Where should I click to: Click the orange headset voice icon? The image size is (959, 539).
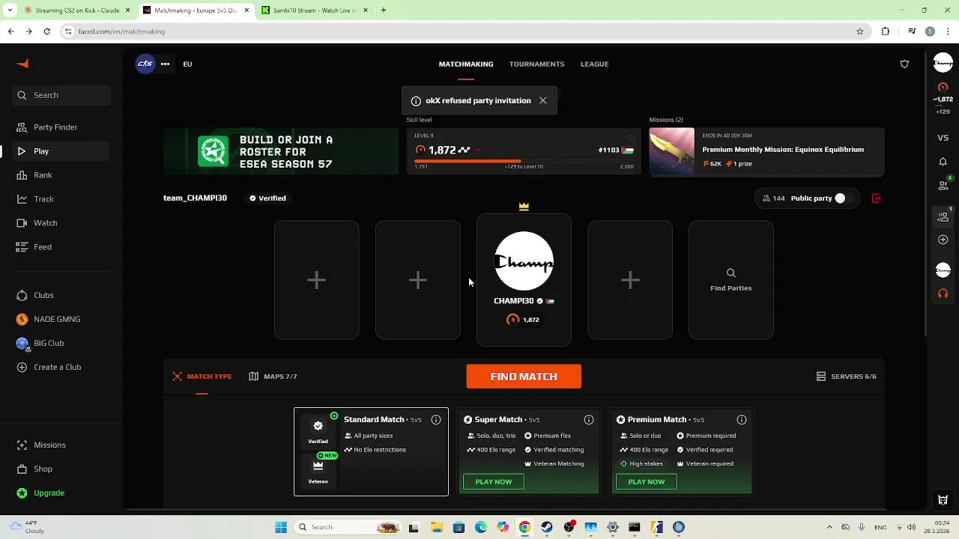(x=943, y=293)
